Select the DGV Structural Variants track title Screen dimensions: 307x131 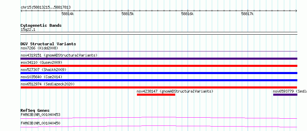pos(48,44)
